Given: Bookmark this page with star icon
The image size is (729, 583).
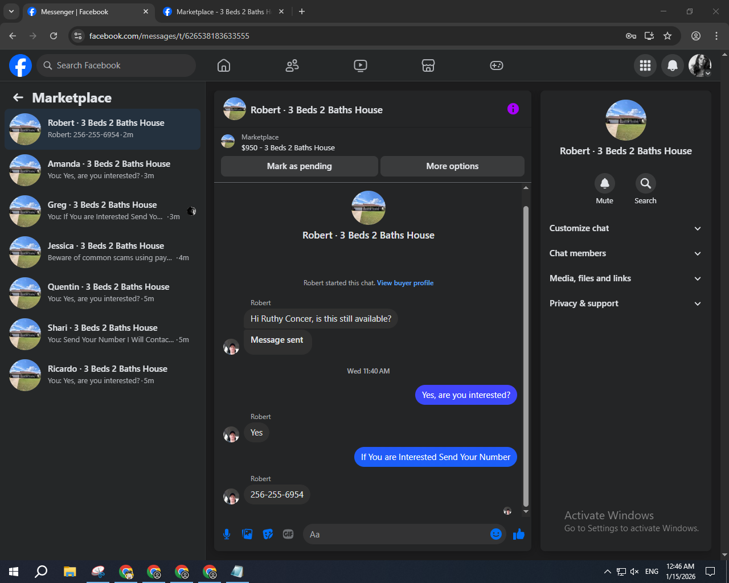Looking at the screenshot, I should (667, 36).
